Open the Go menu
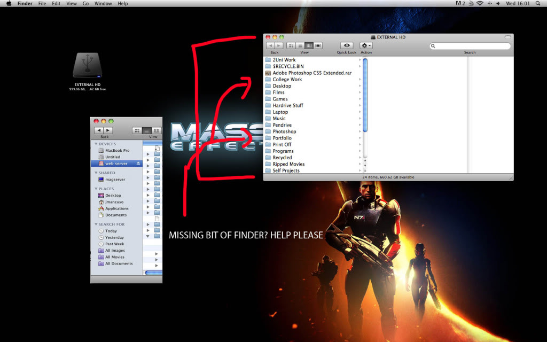The image size is (547, 342). (x=85, y=4)
